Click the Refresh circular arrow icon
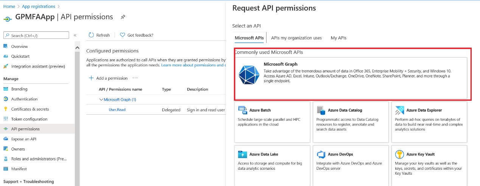The width and height of the screenshot is (480, 186). [91, 35]
